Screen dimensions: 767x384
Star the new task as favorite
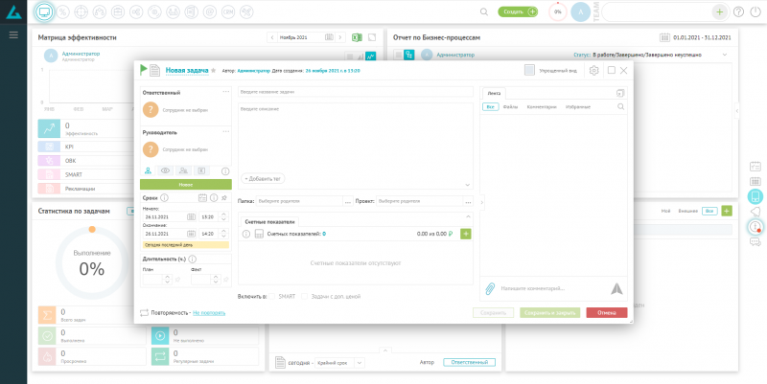213,71
